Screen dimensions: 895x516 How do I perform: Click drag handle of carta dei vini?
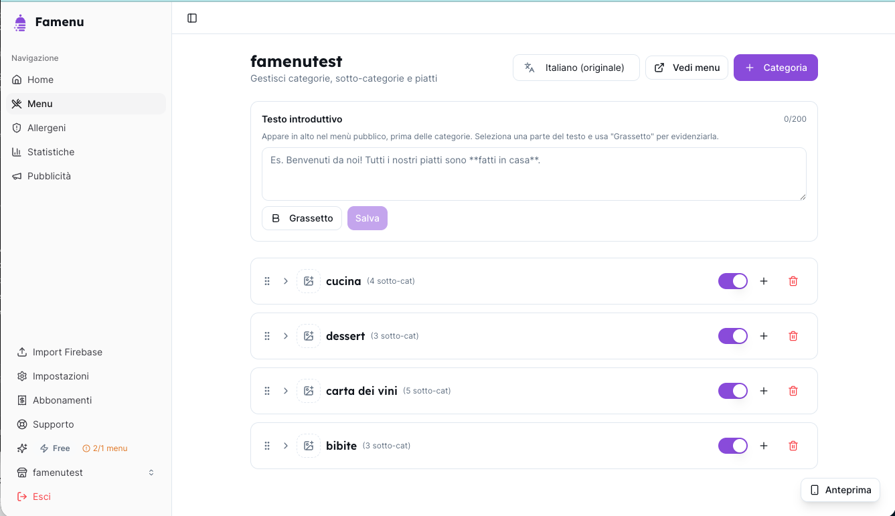click(267, 391)
